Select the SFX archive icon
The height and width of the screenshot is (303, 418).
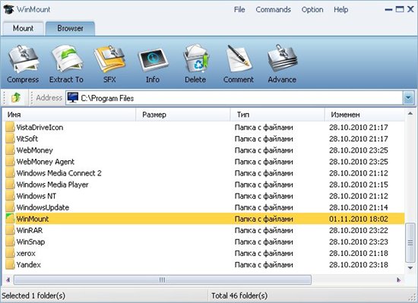coord(109,58)
